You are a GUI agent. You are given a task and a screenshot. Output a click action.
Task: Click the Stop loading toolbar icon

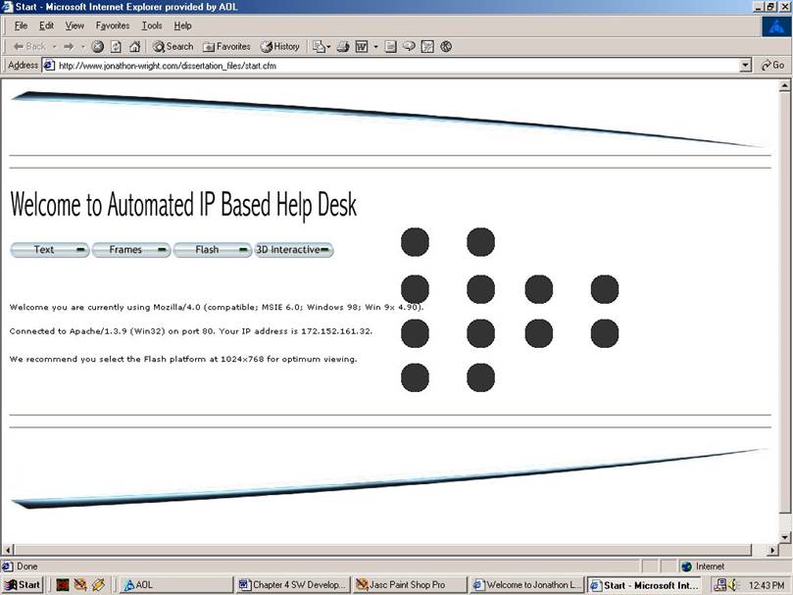point(98,46)
